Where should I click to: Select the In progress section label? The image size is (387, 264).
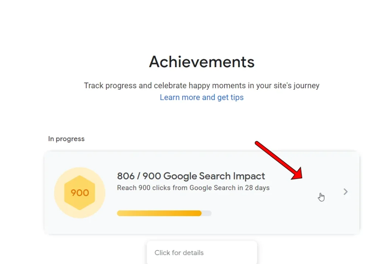pos(67,139)
